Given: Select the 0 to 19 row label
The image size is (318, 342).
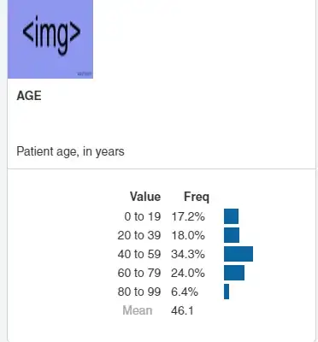Looking at the screenshot, I should [143, 216].
